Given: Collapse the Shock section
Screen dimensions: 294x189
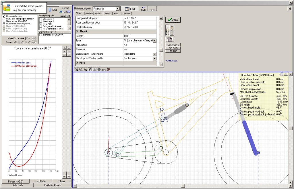Looking at the screenshot, I should [77, 31].
